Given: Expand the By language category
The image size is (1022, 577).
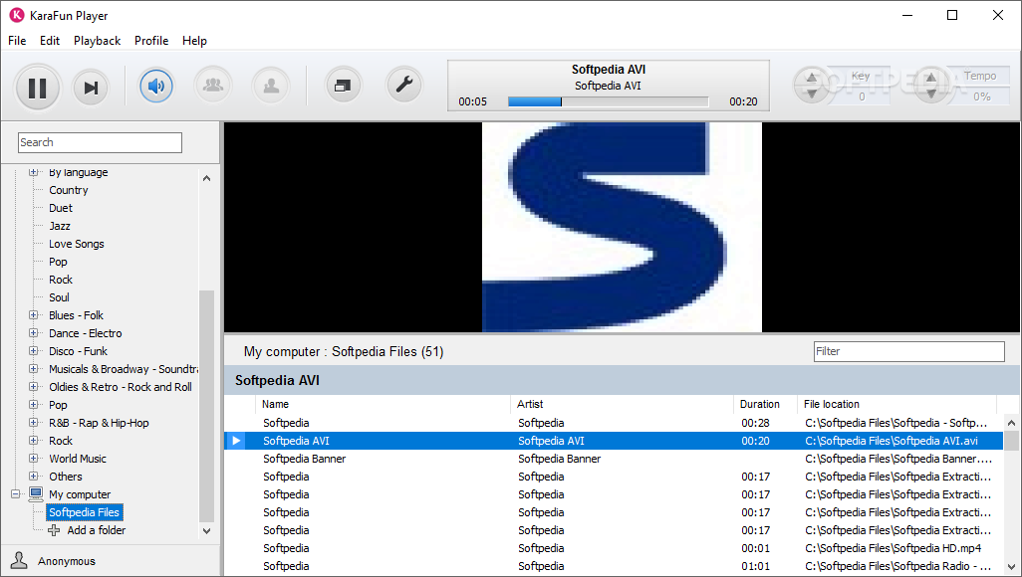Looking at the screenshot, I should pos(33,172).
